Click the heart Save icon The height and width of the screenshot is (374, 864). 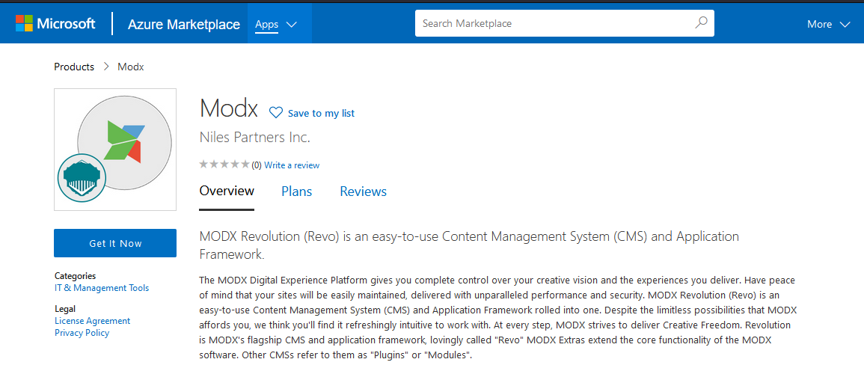pos(276,113)
